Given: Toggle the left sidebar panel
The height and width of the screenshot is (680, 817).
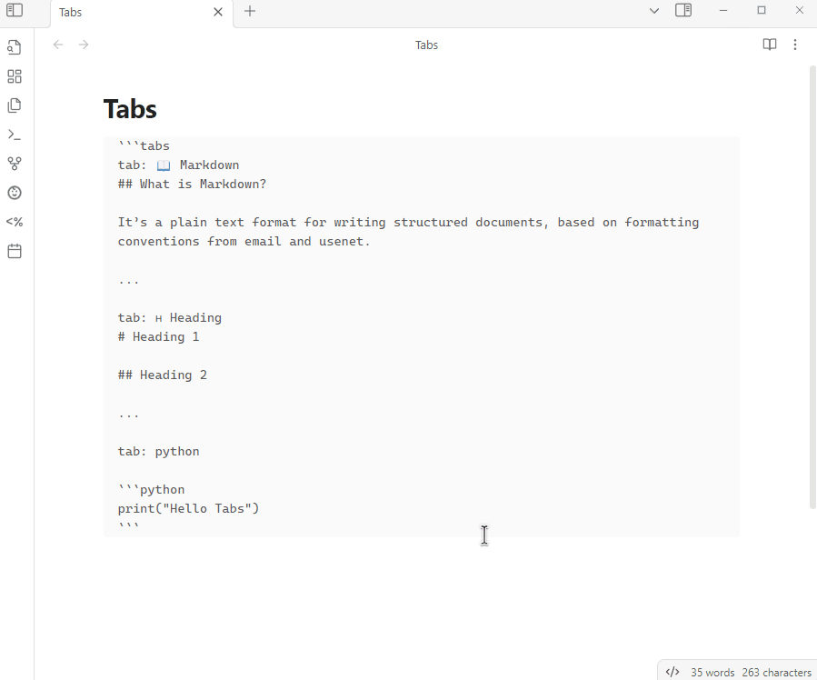Looking at the screenshot, I should tap(15, 10).
